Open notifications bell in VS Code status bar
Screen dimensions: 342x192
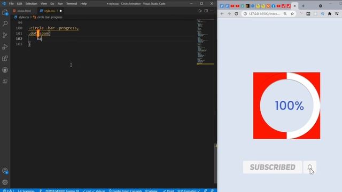point(212,191)
